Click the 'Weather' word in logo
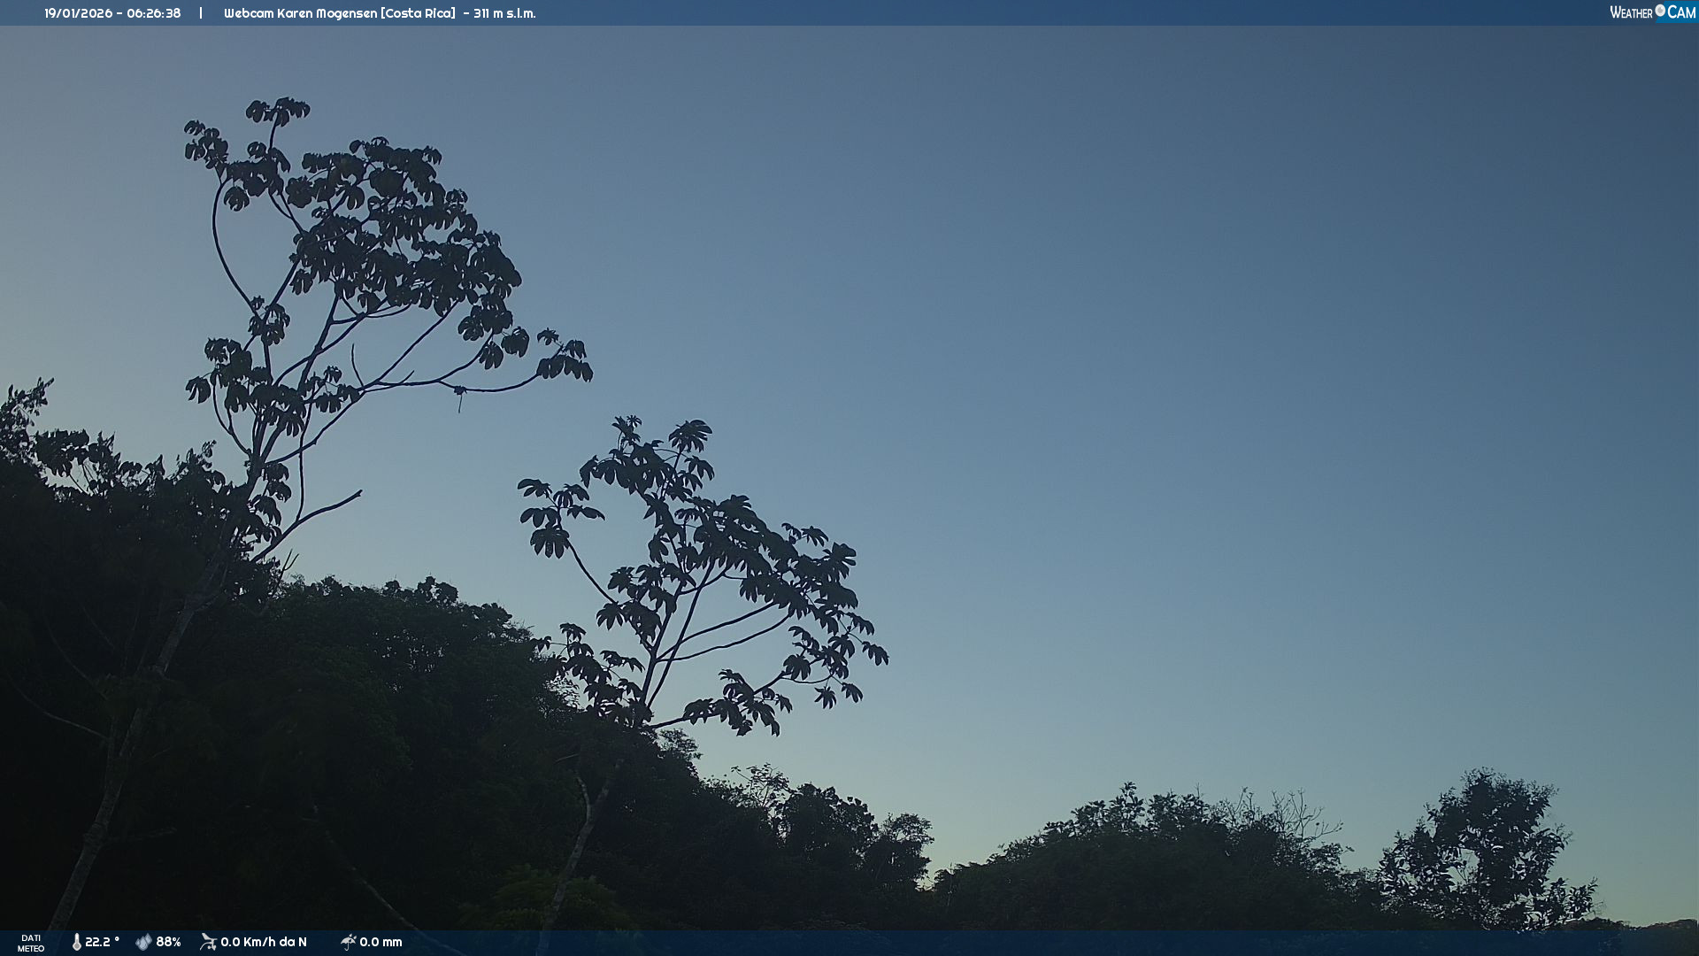The width and height of the screenshot is (1699, 956). (1631, 12)
